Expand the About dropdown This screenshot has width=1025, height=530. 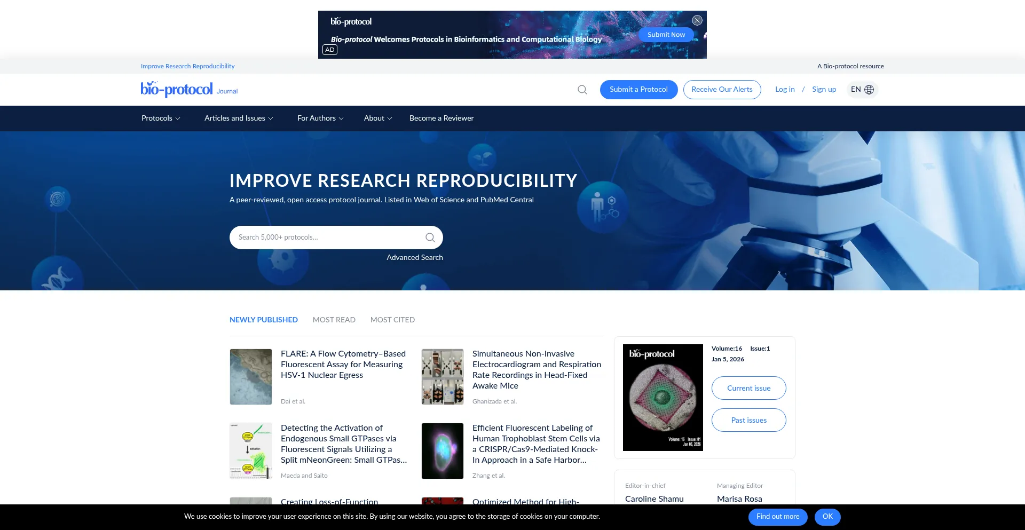point(377,118)
